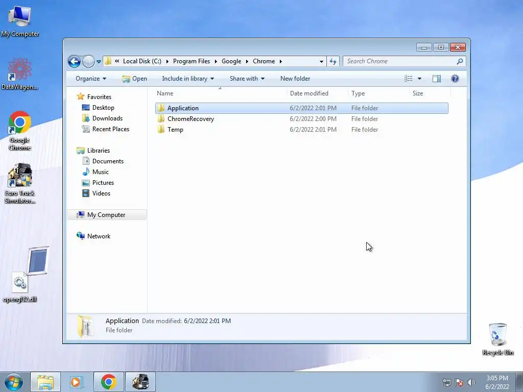The image size is (523, 392).
Task: Show the preview pane
Action: (x=436, y=79)
